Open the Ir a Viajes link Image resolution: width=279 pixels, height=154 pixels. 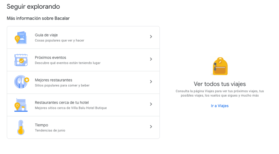click(x=219, y=106)
